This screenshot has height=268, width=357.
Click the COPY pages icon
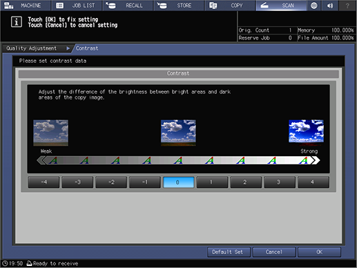(x=213, y=6)
